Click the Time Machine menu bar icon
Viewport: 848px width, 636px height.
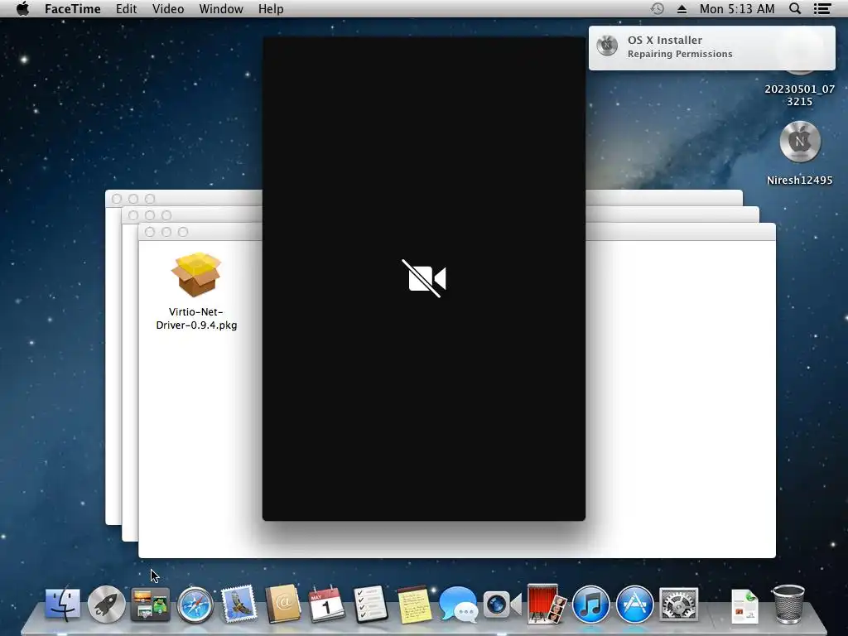(657, 8)
